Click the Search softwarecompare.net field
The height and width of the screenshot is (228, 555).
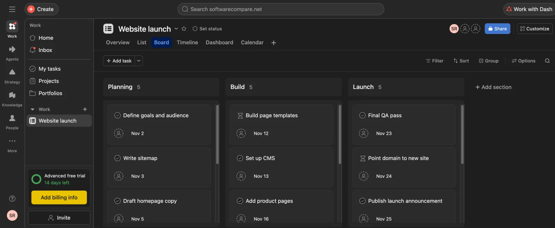coord(281,9)
